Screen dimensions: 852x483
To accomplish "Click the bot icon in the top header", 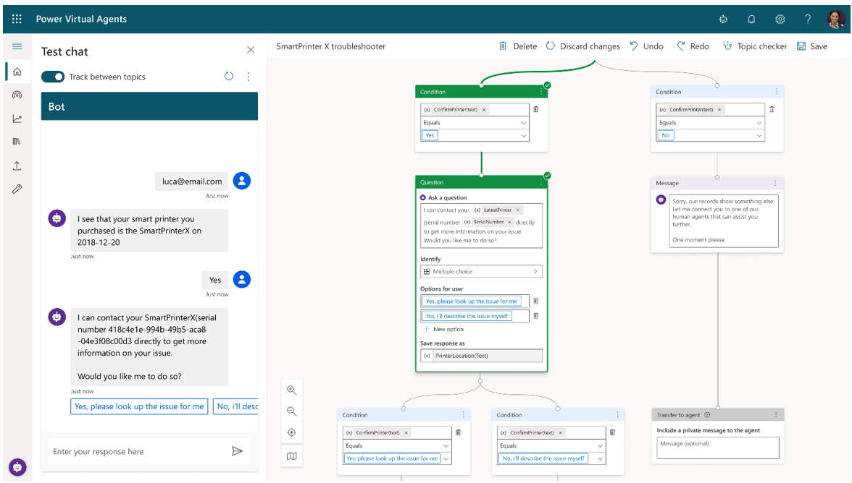I will pos(723,19).
